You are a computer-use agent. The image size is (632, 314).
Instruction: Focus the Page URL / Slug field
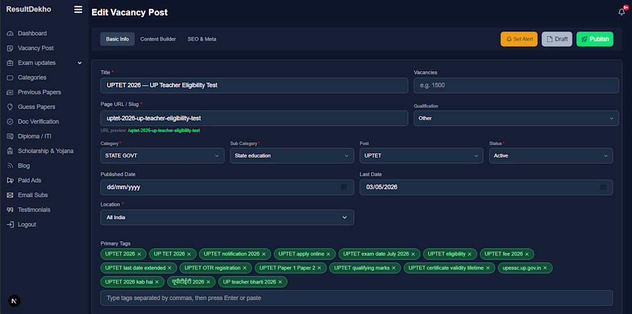click(x=255, y=118)
